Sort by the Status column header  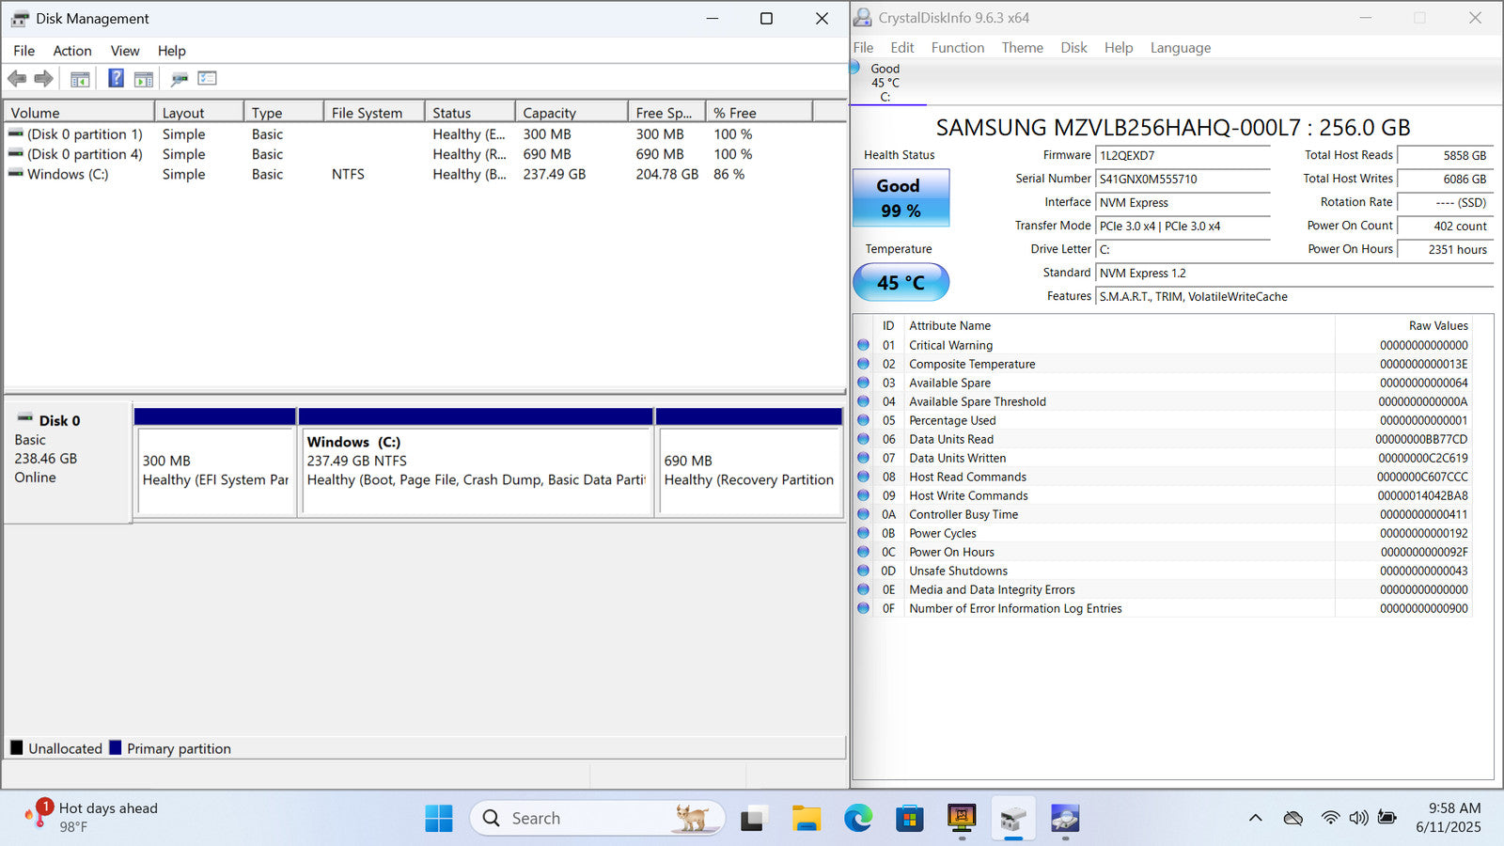click(x=470, y=113)
